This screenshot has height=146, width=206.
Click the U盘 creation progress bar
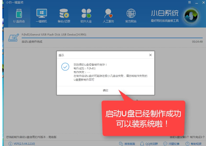tap(112, 38)
